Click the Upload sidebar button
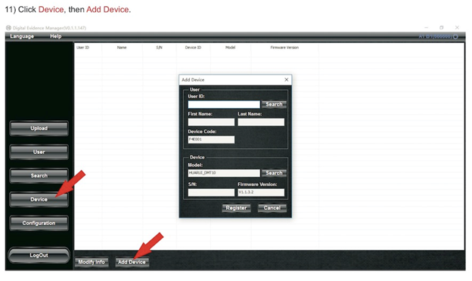The height and width of the screenshot is (281, 472). [x=39, y=128]
